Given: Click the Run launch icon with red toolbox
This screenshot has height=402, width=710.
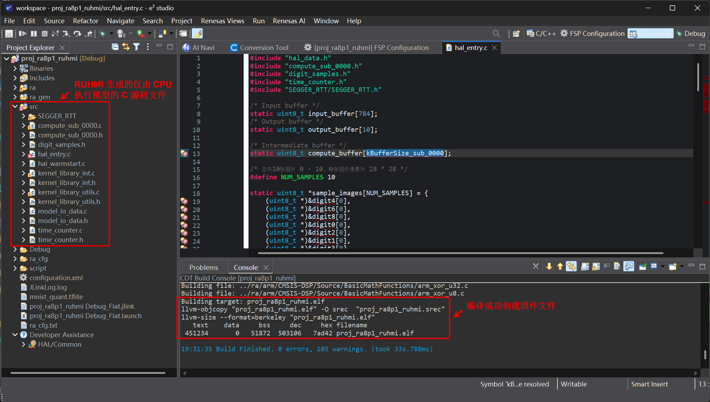Looking at the screenshot, I should (x=140, y=34).
